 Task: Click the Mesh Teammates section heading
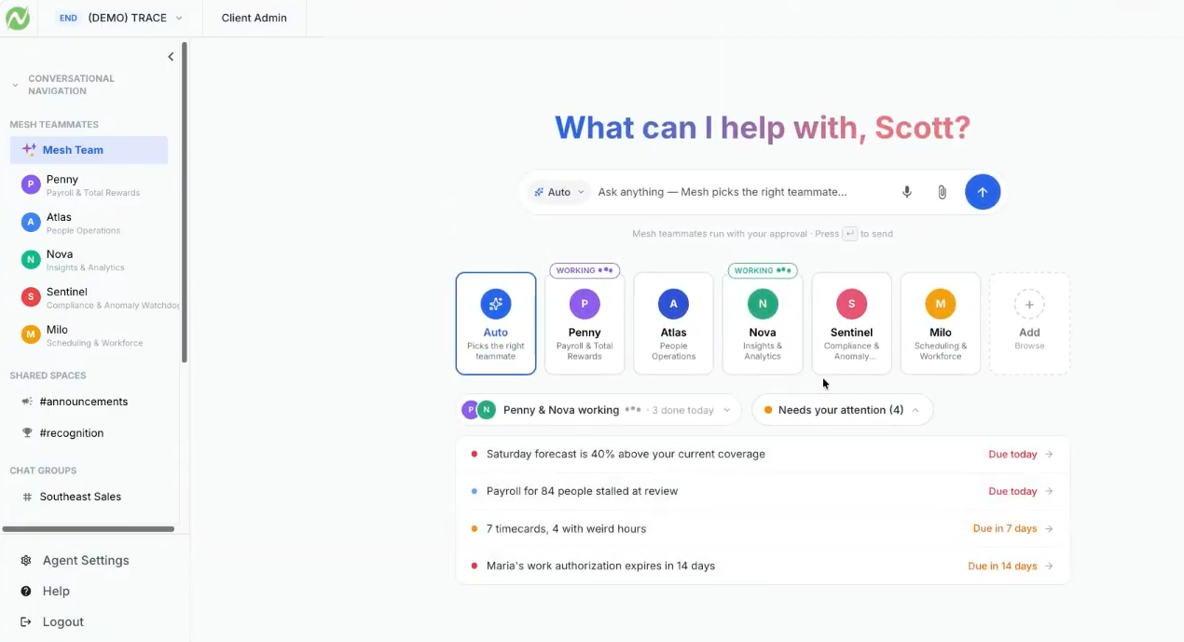[54, 124]
